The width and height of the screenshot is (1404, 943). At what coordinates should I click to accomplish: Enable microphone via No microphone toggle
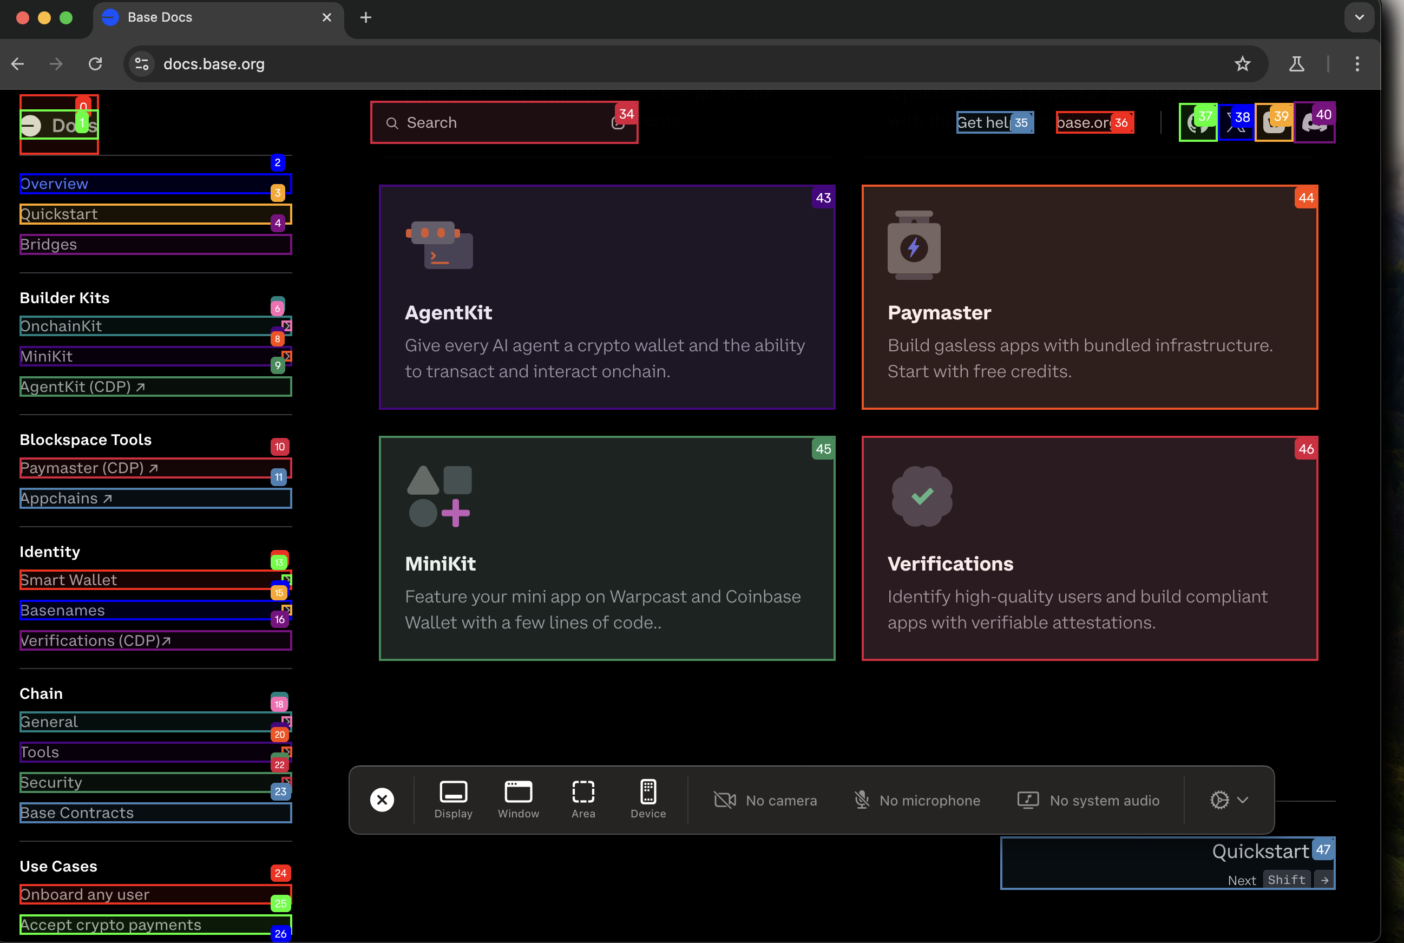tap(917, 800)
